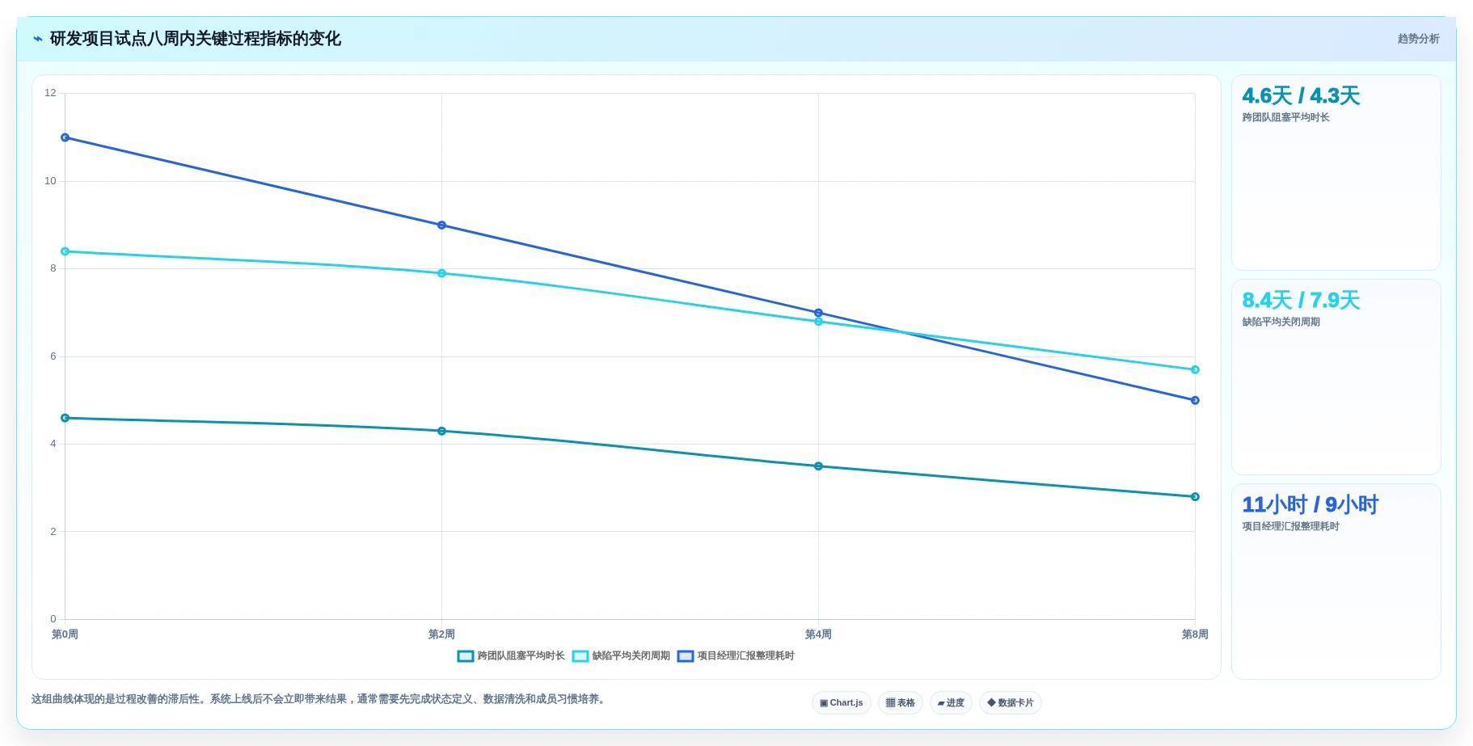Open the 8.4天 / 7.9天 metric card
The width and height of the screenshot is (1473, 746).
pos(1336,377)
